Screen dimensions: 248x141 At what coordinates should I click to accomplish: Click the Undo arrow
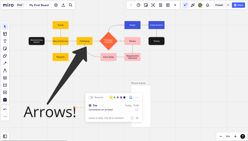[x=5, y=109]
